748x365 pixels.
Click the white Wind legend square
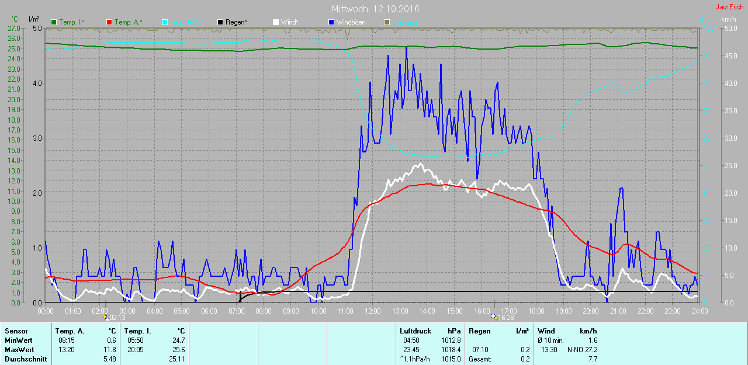coord(276,22)
